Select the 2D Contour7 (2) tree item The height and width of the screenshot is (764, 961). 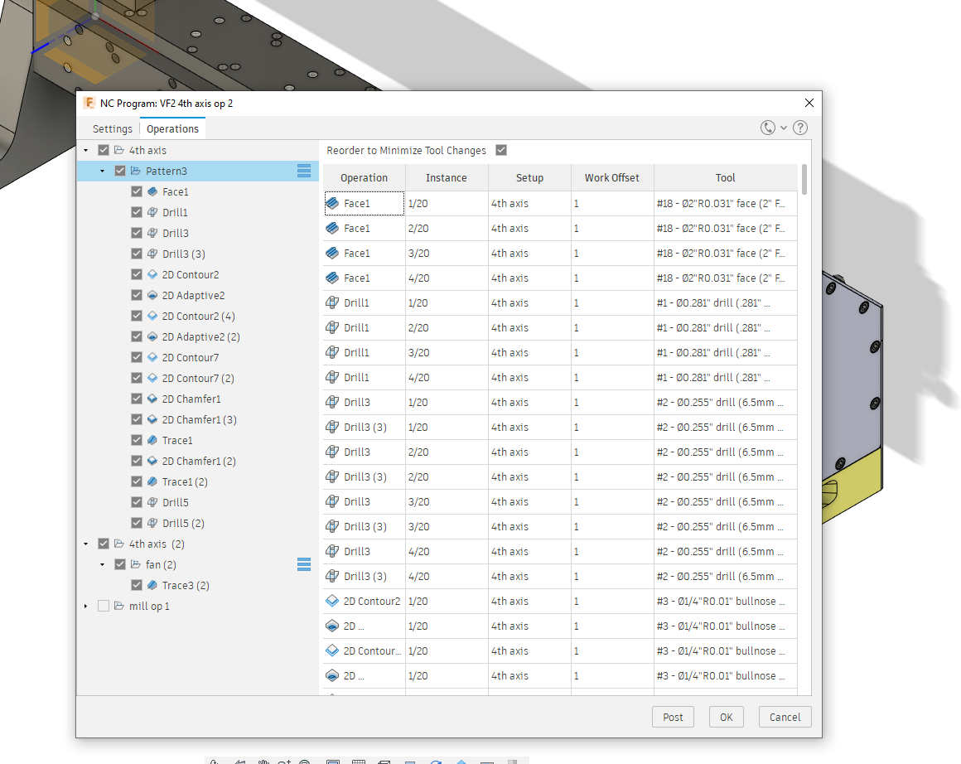(x=198, y=379)
